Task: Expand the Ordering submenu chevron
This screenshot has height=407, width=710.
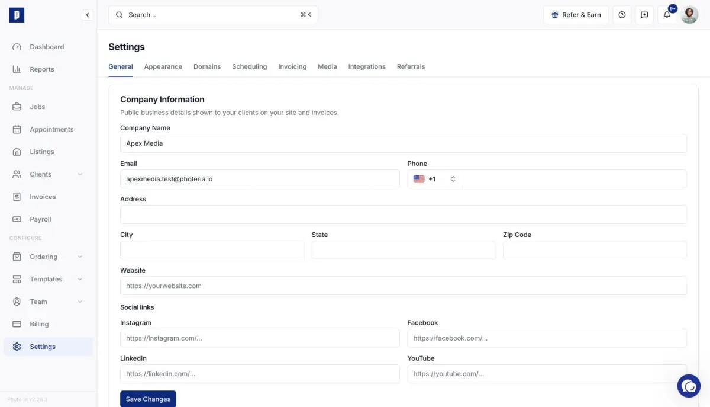Action: (80, 257)
